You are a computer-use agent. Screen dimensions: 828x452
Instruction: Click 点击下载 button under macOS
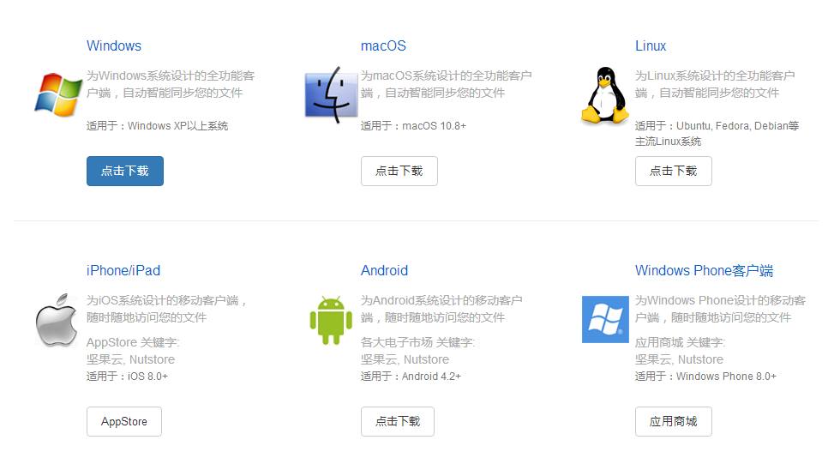coord(399,171)
